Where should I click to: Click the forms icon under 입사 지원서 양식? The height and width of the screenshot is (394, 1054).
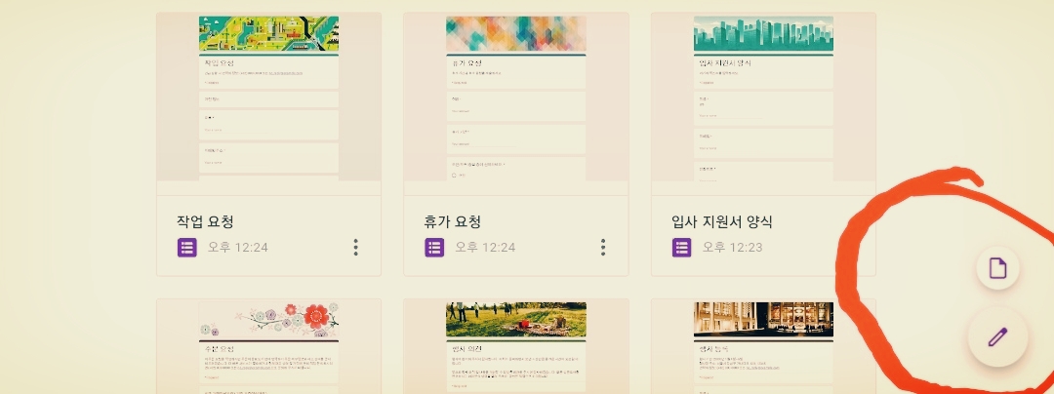click(681, 248)
